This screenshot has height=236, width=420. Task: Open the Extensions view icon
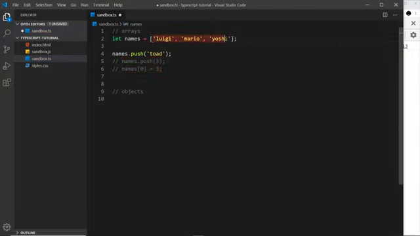point(7,82)
